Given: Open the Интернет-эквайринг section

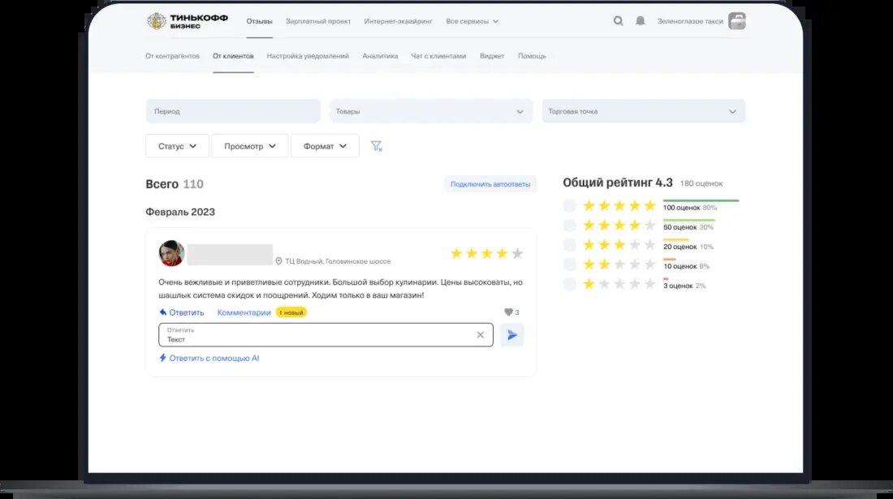Looking at the screenshot, I should 398,21.
